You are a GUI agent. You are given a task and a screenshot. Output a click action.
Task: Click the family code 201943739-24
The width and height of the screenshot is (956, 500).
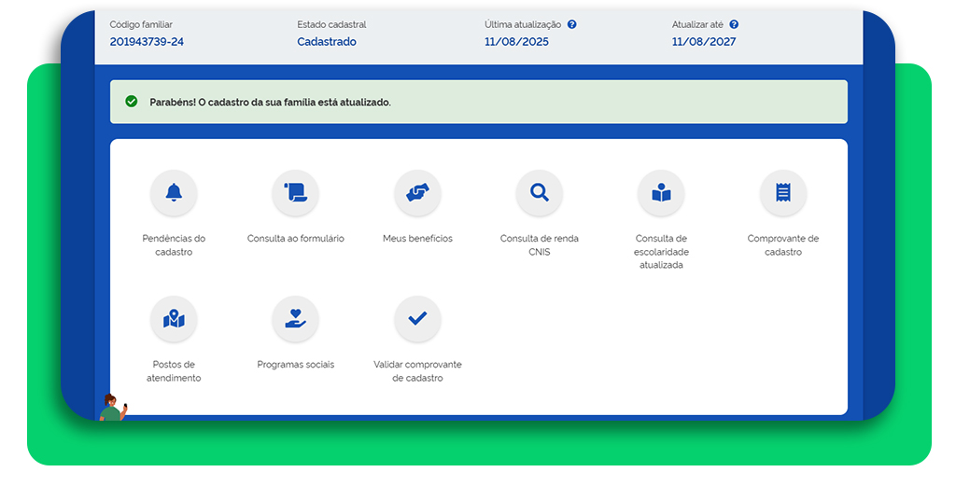pyautogui.click(x=147, y=42)
